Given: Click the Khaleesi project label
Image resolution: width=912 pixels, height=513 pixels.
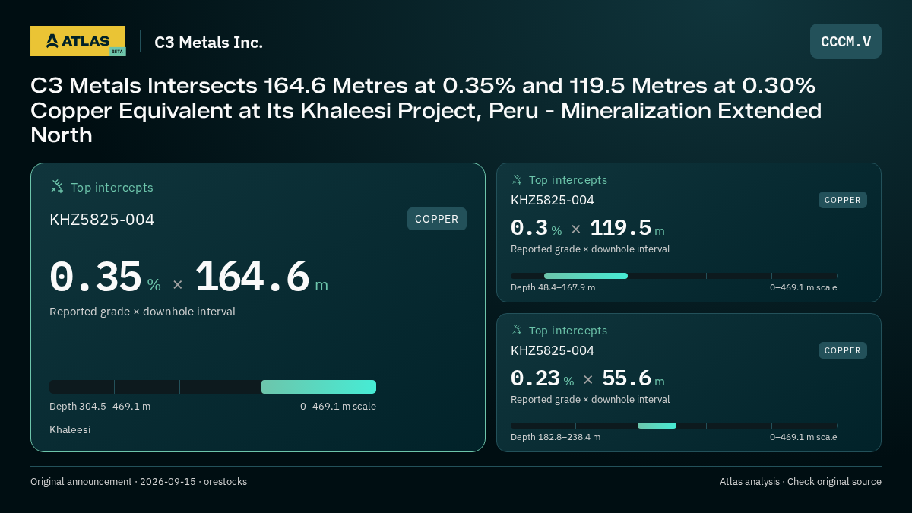Looking at the screenshot, I should tap(70, 429).
